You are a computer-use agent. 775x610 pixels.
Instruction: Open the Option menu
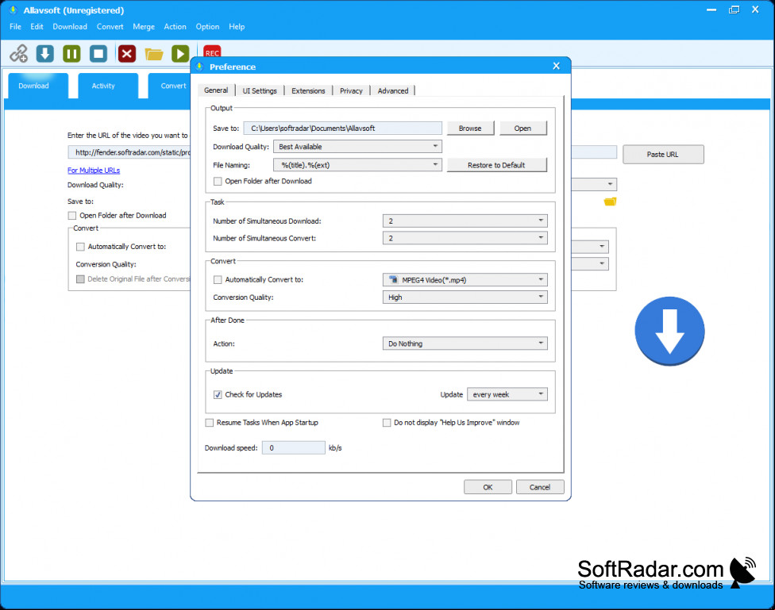(207, 27)
